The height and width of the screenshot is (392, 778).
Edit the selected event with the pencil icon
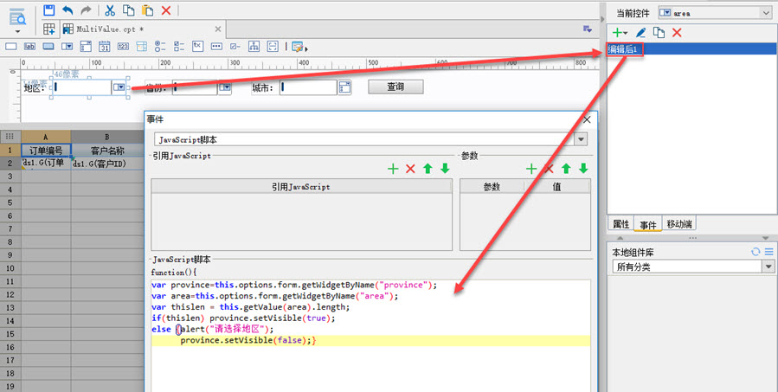(640, 33)
